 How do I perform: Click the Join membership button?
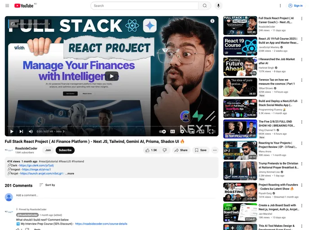coord(48,150)
